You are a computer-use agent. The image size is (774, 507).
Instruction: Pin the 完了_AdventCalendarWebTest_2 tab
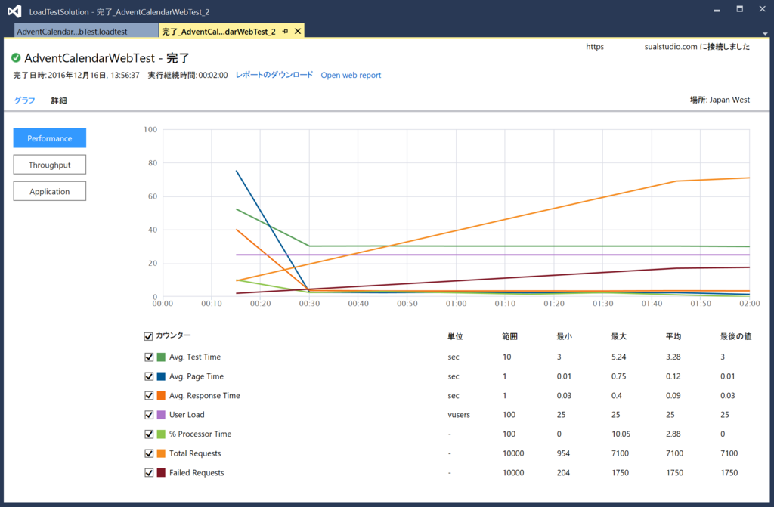coord(285,31)
